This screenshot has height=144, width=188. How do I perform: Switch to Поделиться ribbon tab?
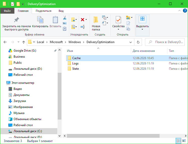coord(43,11)
